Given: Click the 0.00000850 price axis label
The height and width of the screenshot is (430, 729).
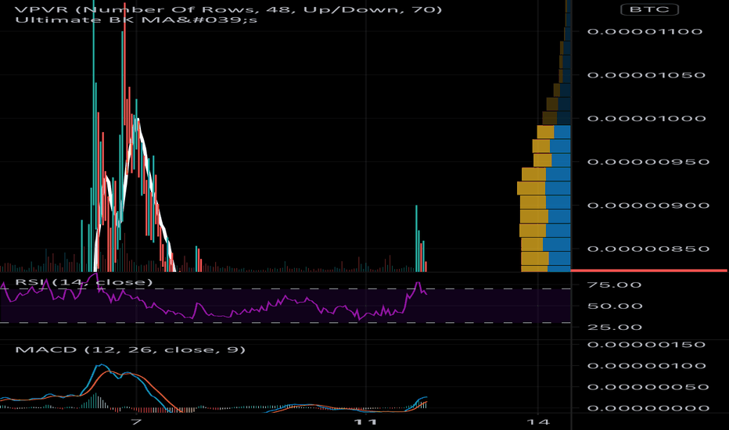Looking at the screenshot, I should pos(648,249).
